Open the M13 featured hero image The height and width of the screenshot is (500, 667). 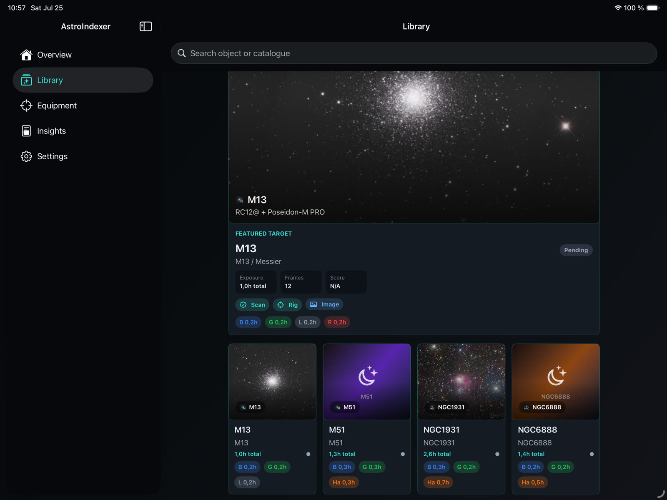414,147
